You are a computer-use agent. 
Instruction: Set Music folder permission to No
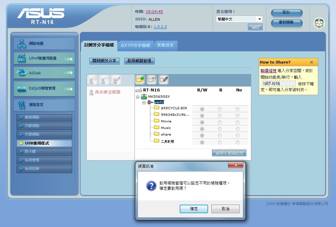pyautogui.click(x=238, y=129)
